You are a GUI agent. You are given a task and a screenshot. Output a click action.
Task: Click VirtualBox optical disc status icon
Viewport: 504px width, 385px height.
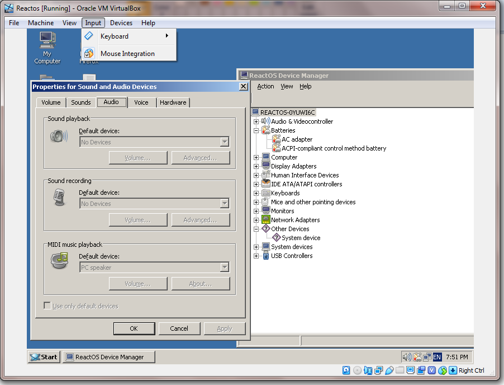pos(357,370)
